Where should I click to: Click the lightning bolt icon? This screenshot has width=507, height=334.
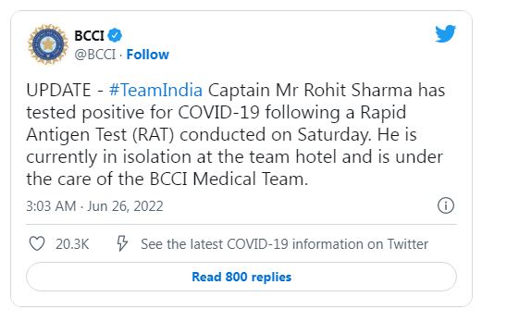click(x=122, y=243)
